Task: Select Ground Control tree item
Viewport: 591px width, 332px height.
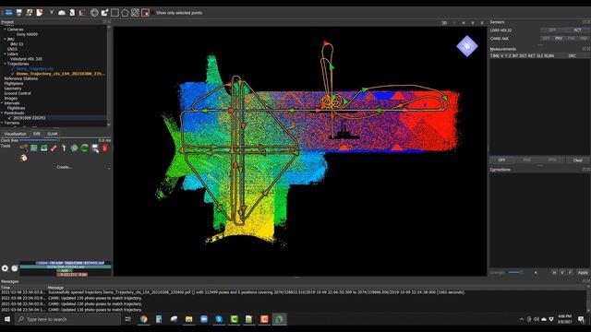Action: pyautogui.click(x=18, y=93)
